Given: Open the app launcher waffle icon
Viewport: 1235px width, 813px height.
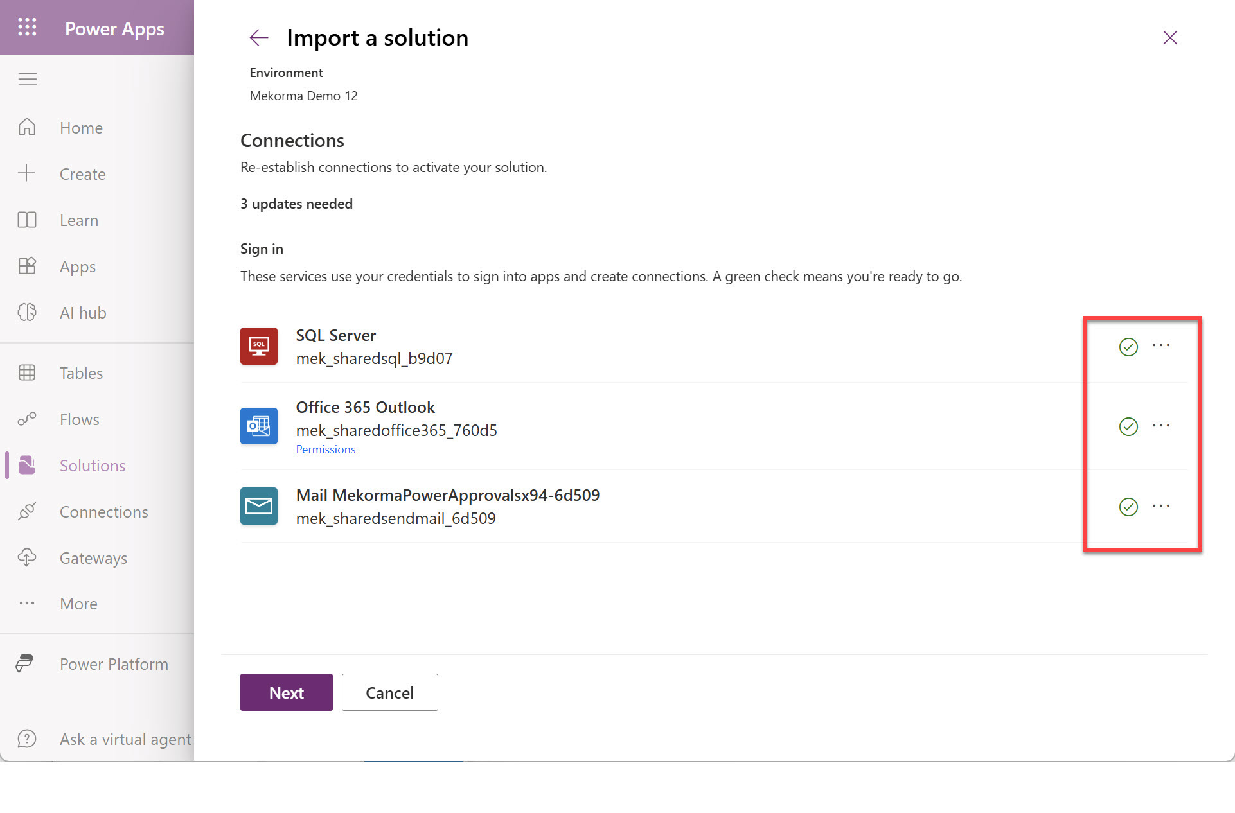Looking at the screenshot, I should coord(27,28).
